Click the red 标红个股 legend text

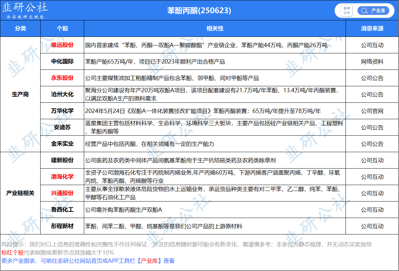click(x=13, y=253)
